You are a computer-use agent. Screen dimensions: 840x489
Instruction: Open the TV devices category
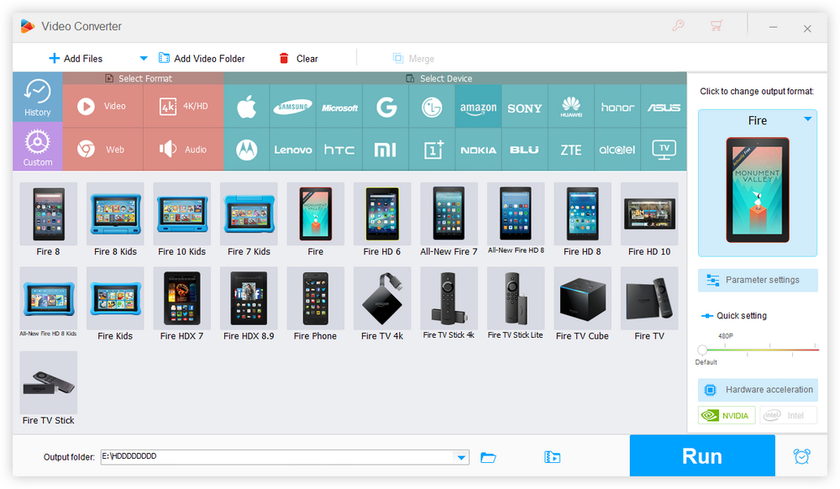click(664, 150)
